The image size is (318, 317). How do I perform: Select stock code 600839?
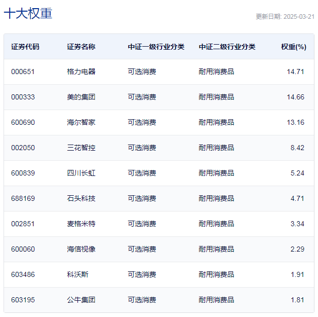(23, 173)
